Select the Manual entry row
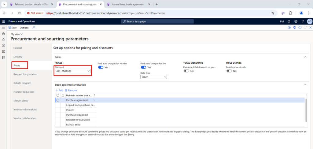 pyautogui.click(x=73, y=125)
